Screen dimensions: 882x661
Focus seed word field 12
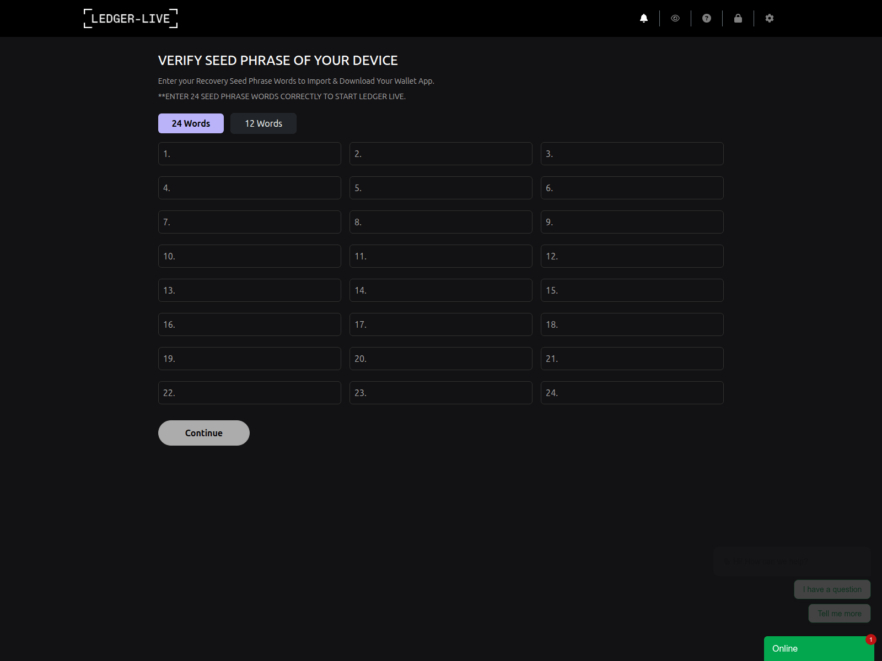(632, 256)
